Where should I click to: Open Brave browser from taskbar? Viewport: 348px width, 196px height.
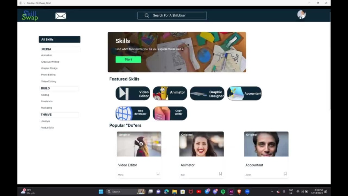tap(239, 191)
